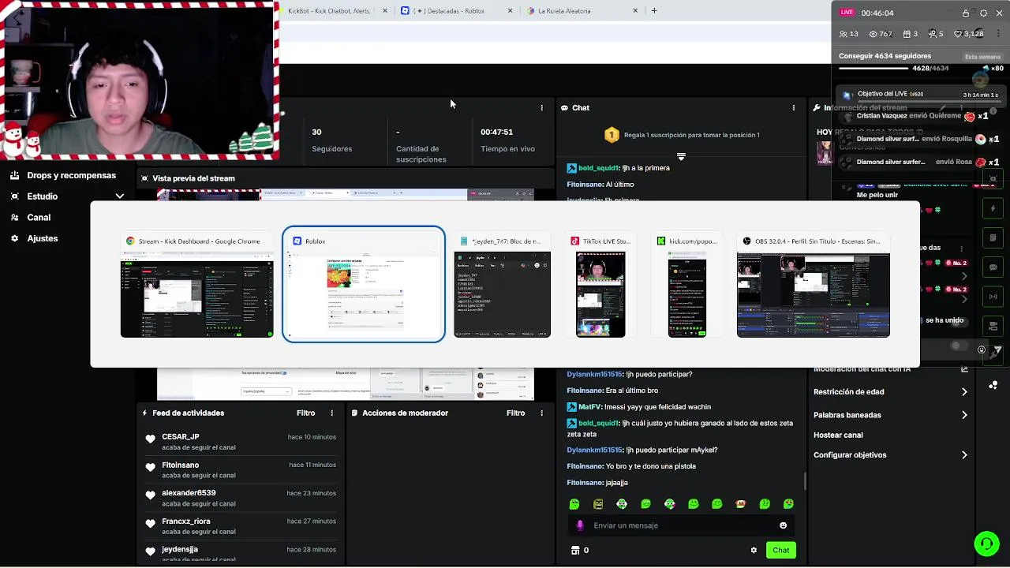This screenshot has height=568, width=1010.
Task: Expand the Estudio sidebar section chevron
Action: click(120, 196)
